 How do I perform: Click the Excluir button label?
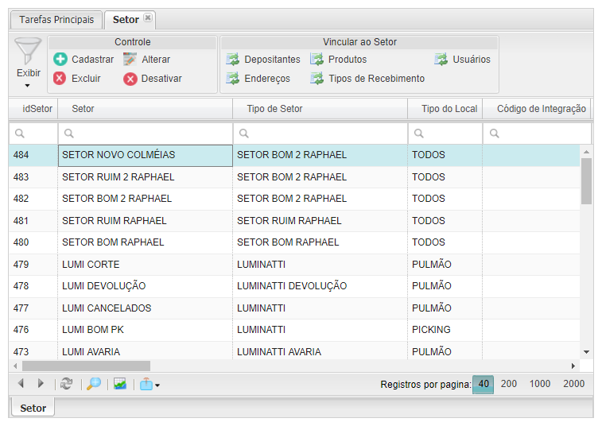(86, 79)
